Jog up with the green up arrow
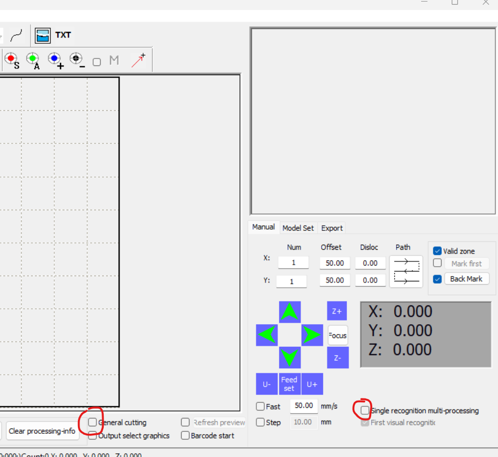Viewport: 498px width, 457px height. pos(290,312)
